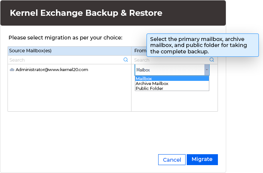The height and width of the screenshot is (173, 263).
Task: Click the Source Mailbox search magnifier icon
Action: pyautogui.click(x=125, y=60)
